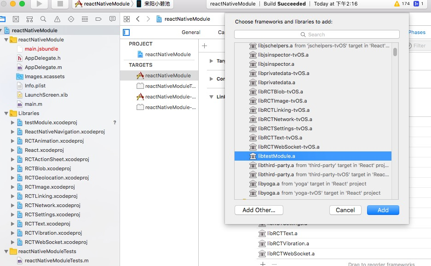Viewport: 431px width, 266px height.
Task: Go forward in editor history
Action: click(148, 19)
